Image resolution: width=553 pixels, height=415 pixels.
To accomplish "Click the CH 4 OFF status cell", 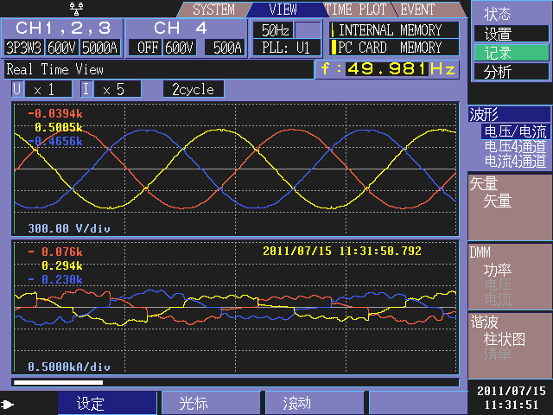I will [x=145, y=48].
